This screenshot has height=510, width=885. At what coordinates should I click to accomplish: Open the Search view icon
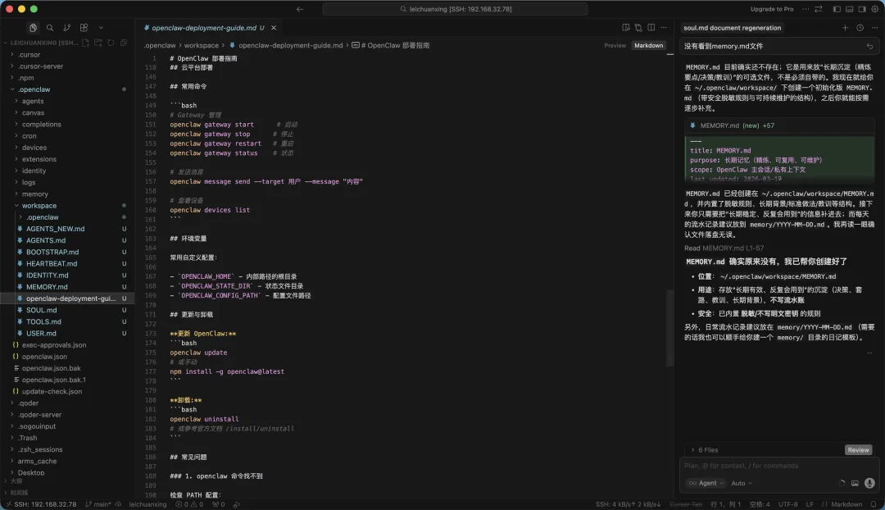50,28
